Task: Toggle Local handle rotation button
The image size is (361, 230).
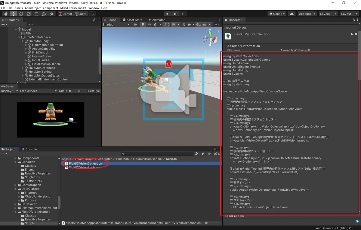Action: (81, 14)
